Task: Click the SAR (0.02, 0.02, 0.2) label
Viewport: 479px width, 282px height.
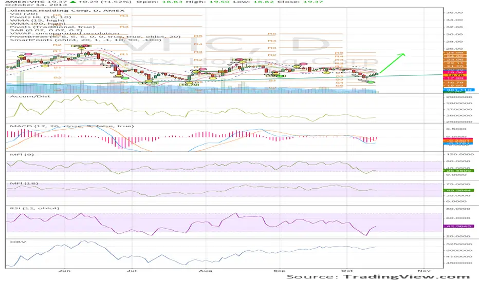Action: 46,30
